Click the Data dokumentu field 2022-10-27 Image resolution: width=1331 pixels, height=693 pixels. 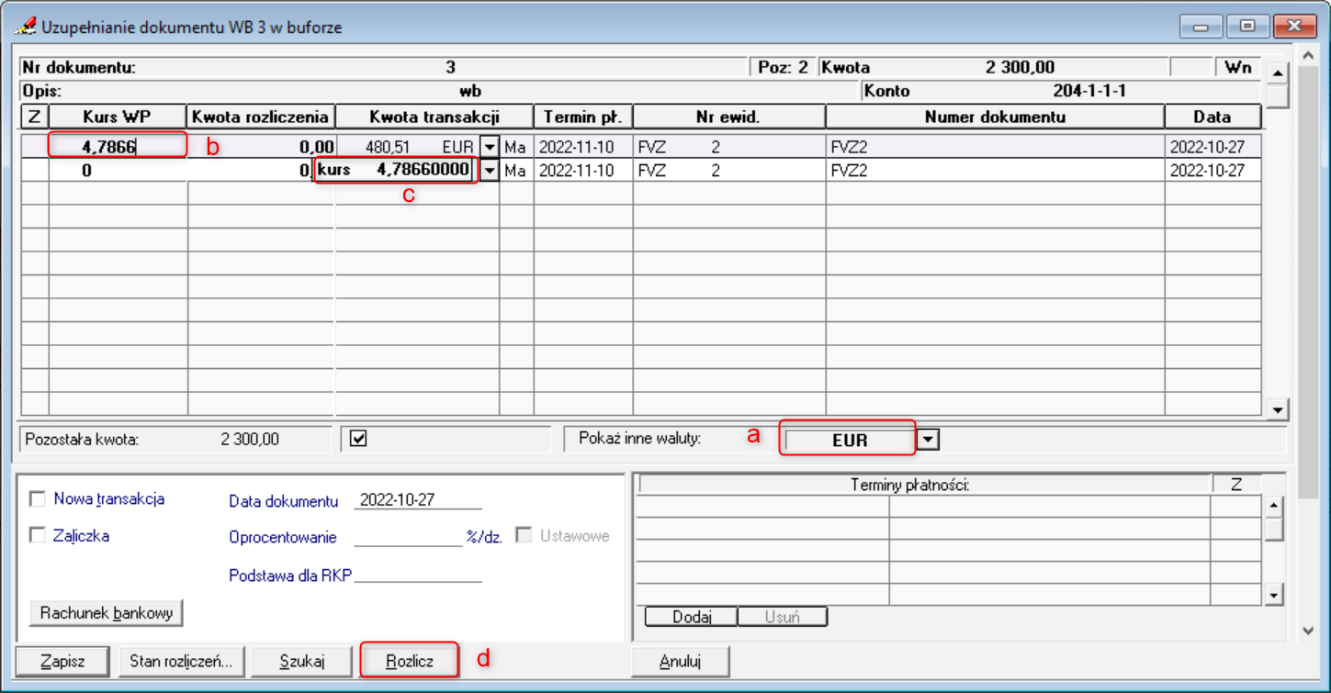(x=418, y=500)
